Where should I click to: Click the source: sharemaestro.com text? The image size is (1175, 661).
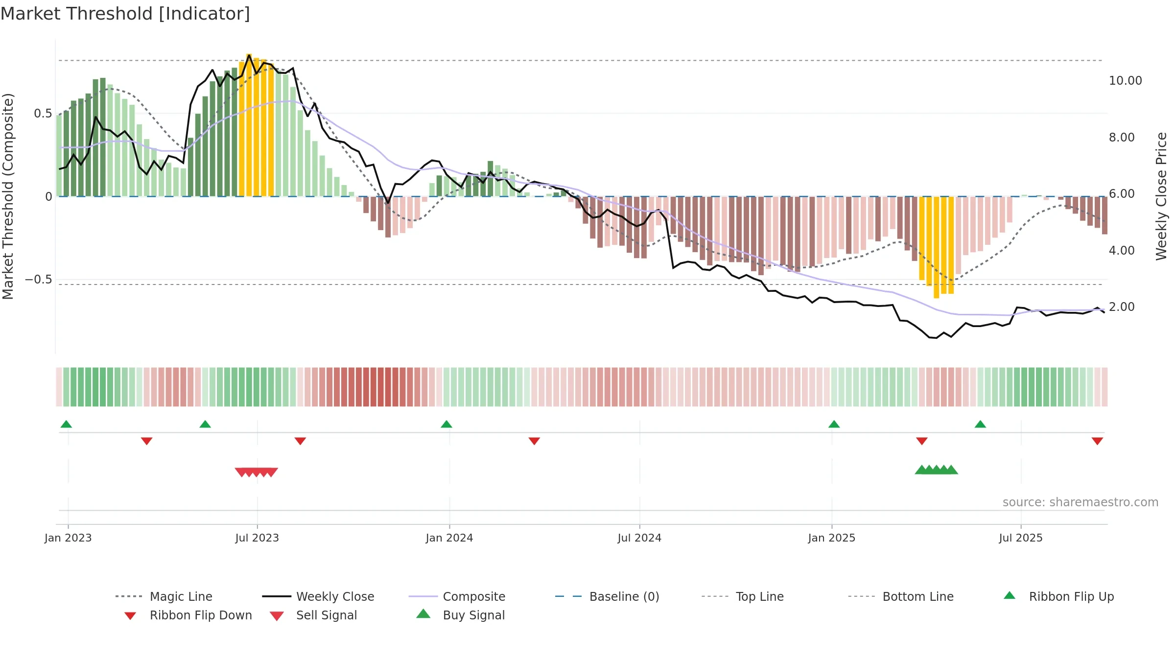pos(1081,502)
